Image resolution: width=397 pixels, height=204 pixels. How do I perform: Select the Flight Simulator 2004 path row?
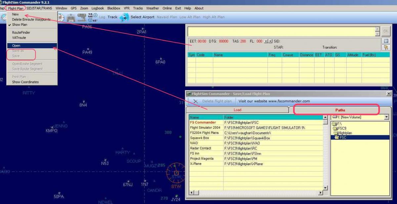255,128
